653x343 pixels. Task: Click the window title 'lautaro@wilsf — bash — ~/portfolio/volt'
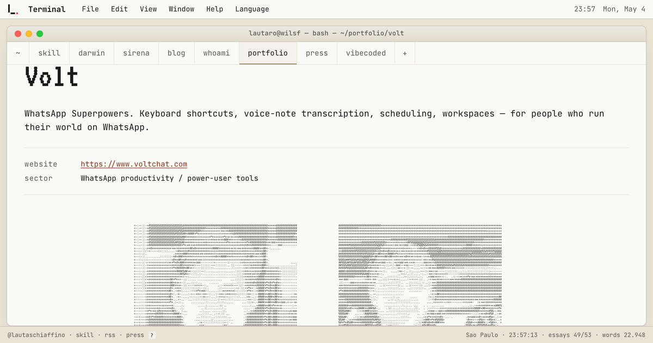tap(326, 33)
